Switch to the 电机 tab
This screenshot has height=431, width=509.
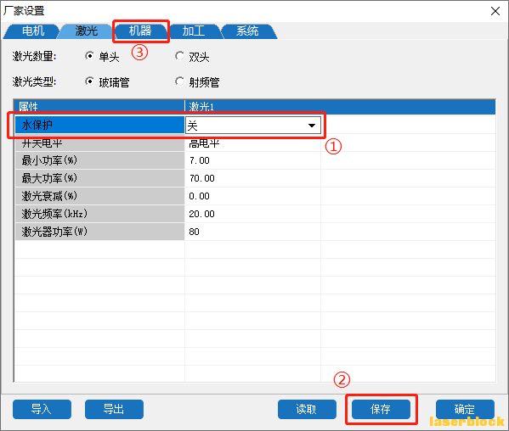[x=32, y=31]
